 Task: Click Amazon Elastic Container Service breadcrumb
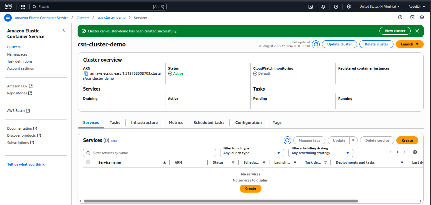point(41,18)
